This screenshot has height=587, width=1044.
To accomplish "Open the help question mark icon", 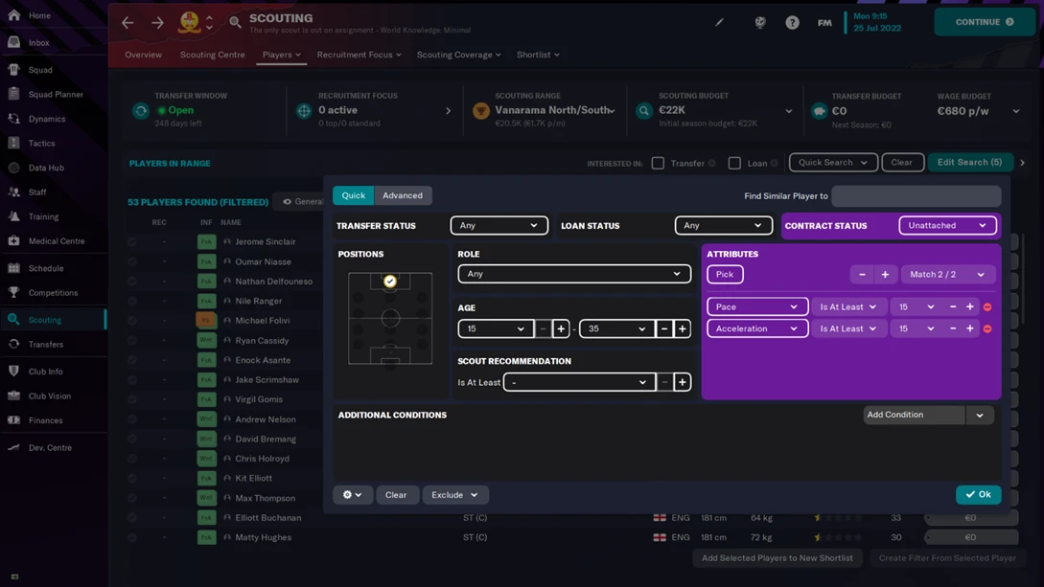I will point(792,22).
